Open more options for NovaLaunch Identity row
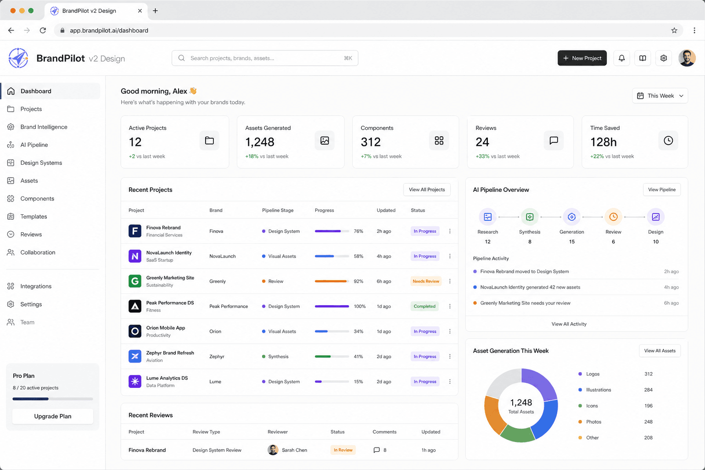The width and height of the screenshot is (705, 470). click(x=450, y=256)
